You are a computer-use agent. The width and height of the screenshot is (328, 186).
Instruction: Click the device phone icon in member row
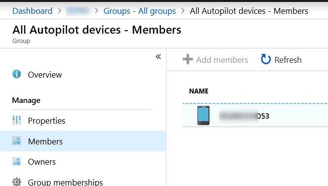tap(204, 115)
